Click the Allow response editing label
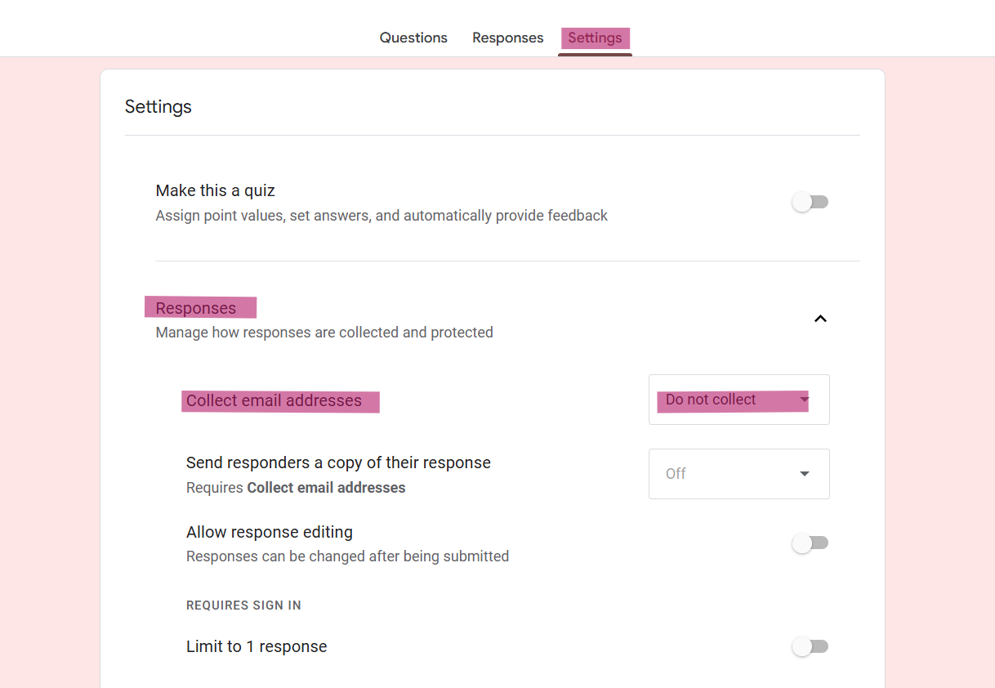The width and height of the screenshot is (995, 688). point(270,532)
